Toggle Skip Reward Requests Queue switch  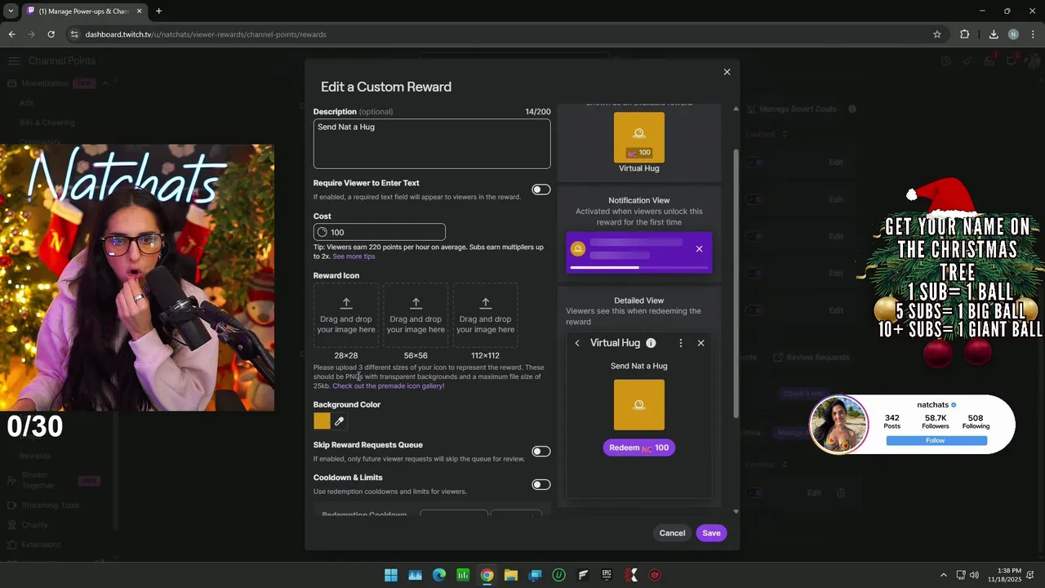[x=540, y=451]
